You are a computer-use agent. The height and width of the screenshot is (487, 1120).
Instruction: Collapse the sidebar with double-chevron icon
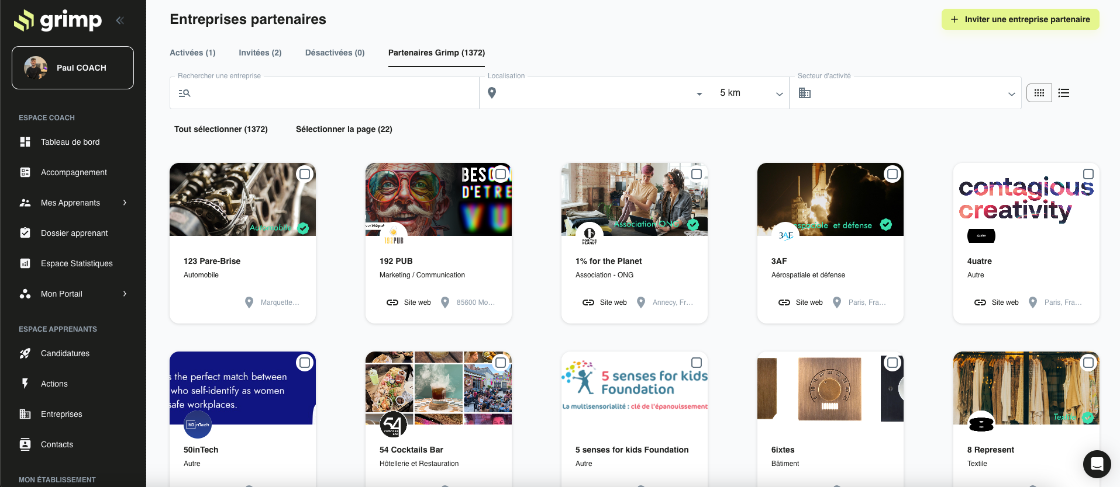pyautogui.click(x=120, y=20)
